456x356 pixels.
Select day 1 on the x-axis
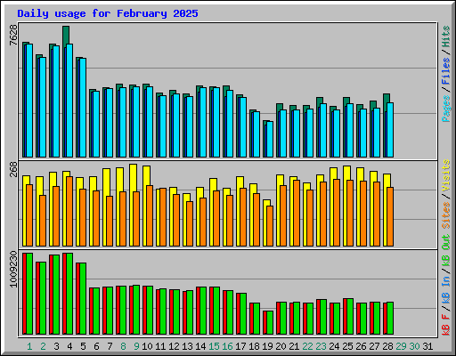pyautogui.click(x=29, y=346)
